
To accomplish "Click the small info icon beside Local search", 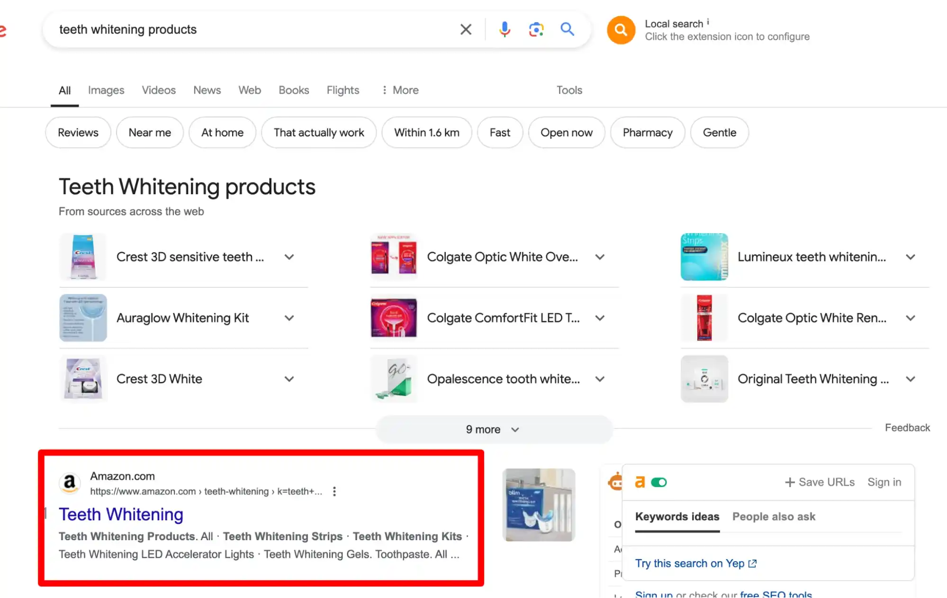I will [x=708, y=22].
